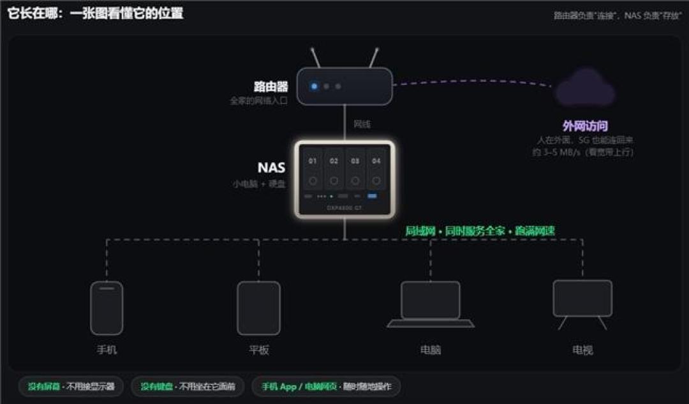Click the model name text on the NAS
The width and height of the screenshot is (689, 404).
tap(344, 208)
